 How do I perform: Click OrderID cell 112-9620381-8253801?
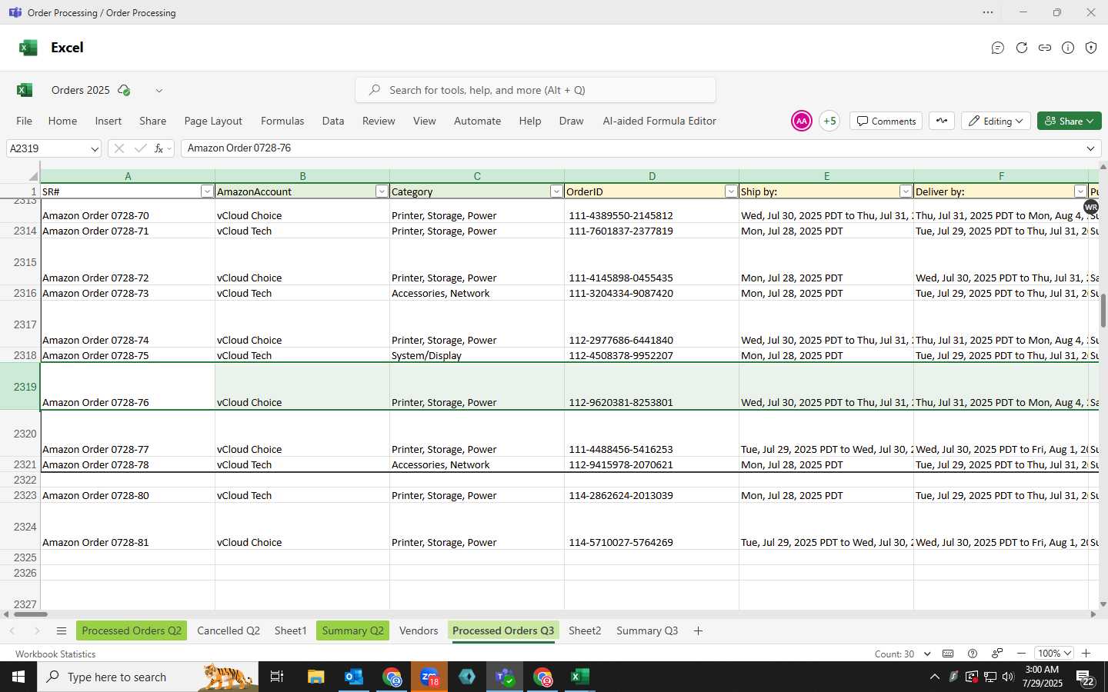652,387
